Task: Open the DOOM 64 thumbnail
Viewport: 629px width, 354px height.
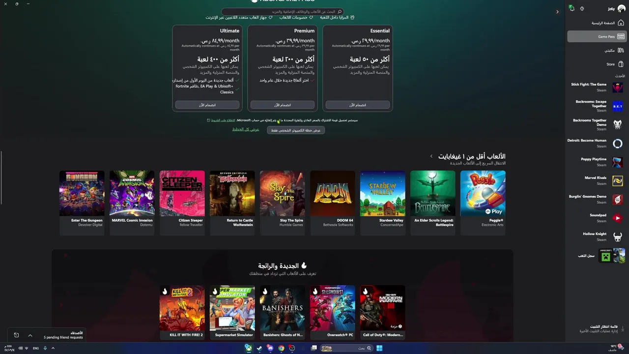Action: pos(333,193)
